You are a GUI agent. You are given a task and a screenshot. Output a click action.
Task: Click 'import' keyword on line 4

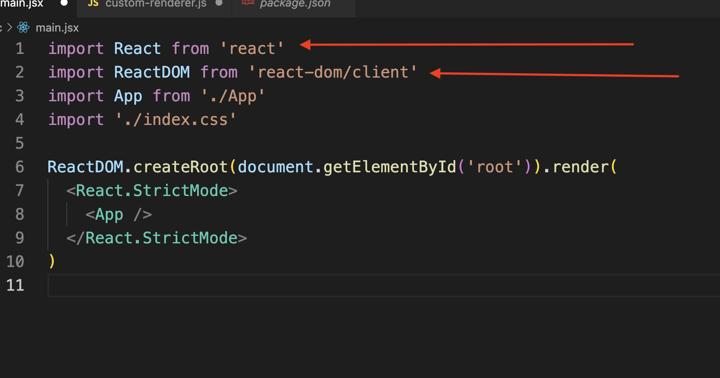coord(76,119)
